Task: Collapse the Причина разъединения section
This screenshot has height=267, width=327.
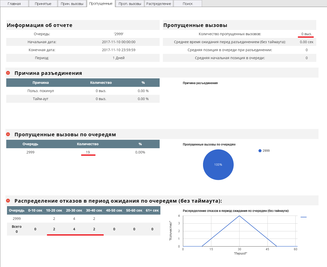Action: (8, 73)
